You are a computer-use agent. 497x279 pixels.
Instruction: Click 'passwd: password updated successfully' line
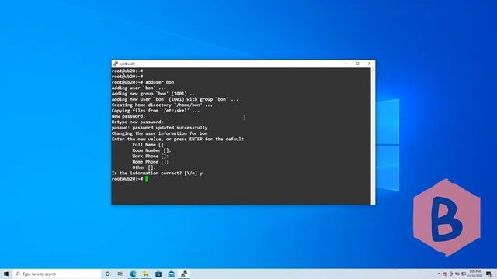(x=159, y=128)
